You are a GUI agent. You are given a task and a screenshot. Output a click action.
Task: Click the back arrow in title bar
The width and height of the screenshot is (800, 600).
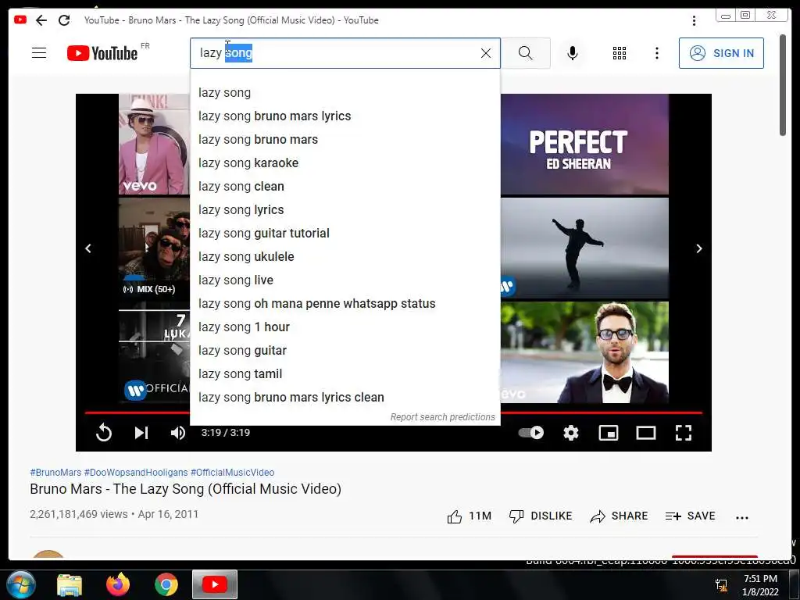tap(41, 20)
